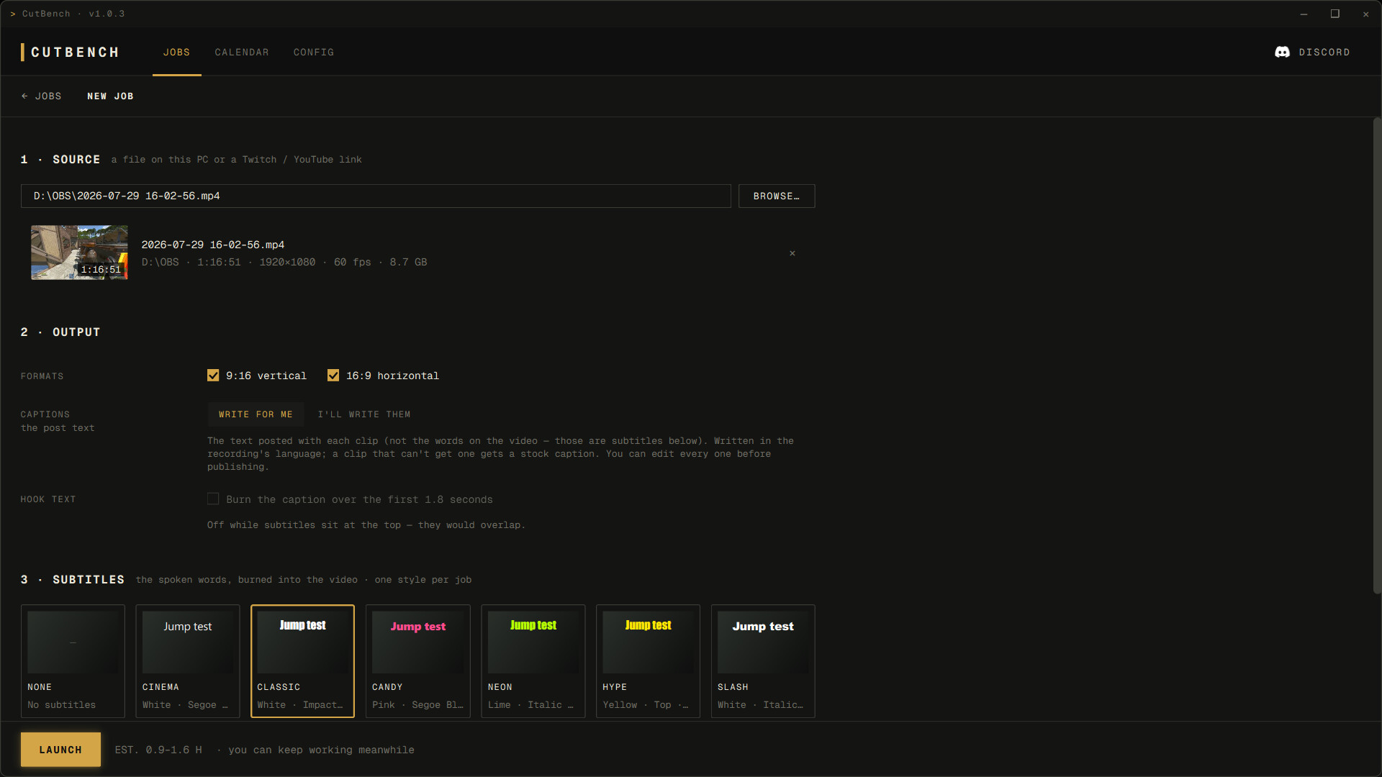Select the Write For Me captions option
This screenshot has height=777, width=1382.
pos(256,414)
